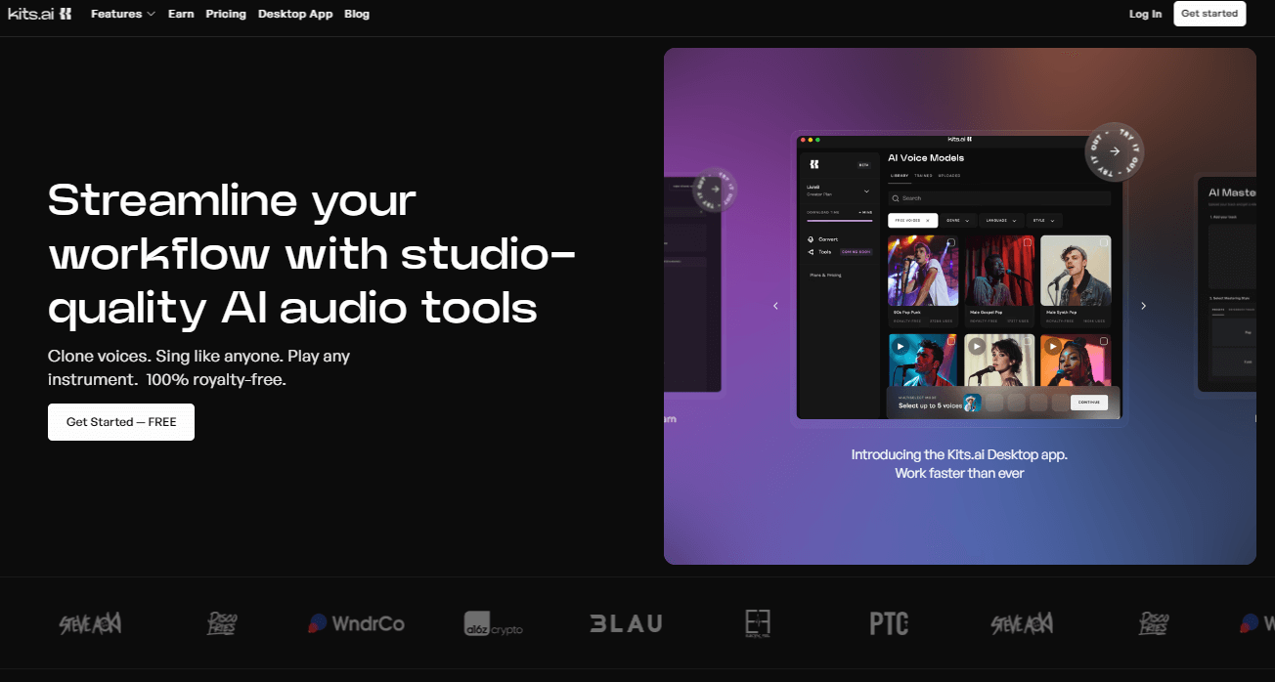Open the Pricing page

coord(226,14)
